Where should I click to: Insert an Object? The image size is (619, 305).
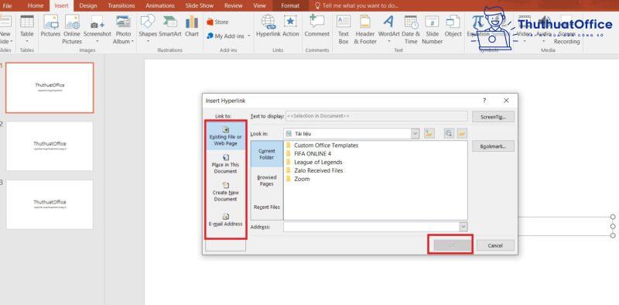click(453, 26)
